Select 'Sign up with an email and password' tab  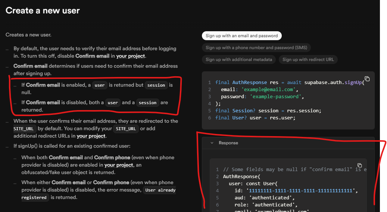pos(241,36)
